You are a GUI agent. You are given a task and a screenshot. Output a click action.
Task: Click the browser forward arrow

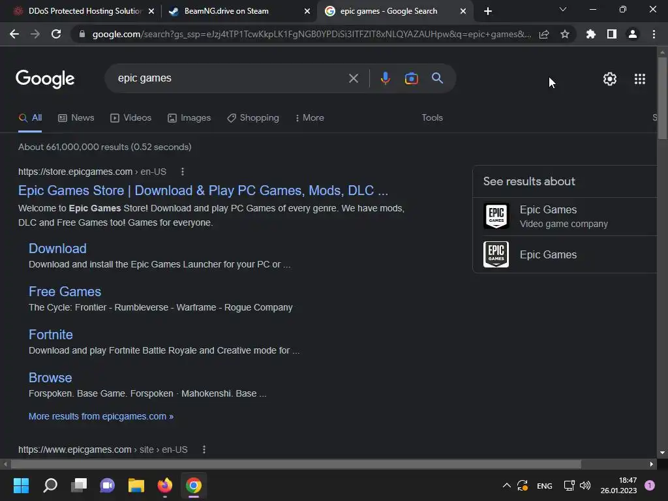coord(35,34)
